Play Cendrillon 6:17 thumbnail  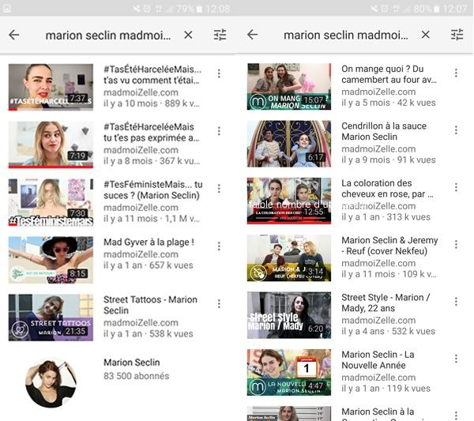[x=289, y=144]
